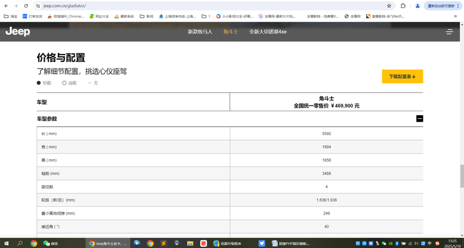Image resolution: width=464 pixels, height=248 pixels.
Task: Click the Bluetooth tray icon
Action: pyautogui.click(x=397, y=243)
